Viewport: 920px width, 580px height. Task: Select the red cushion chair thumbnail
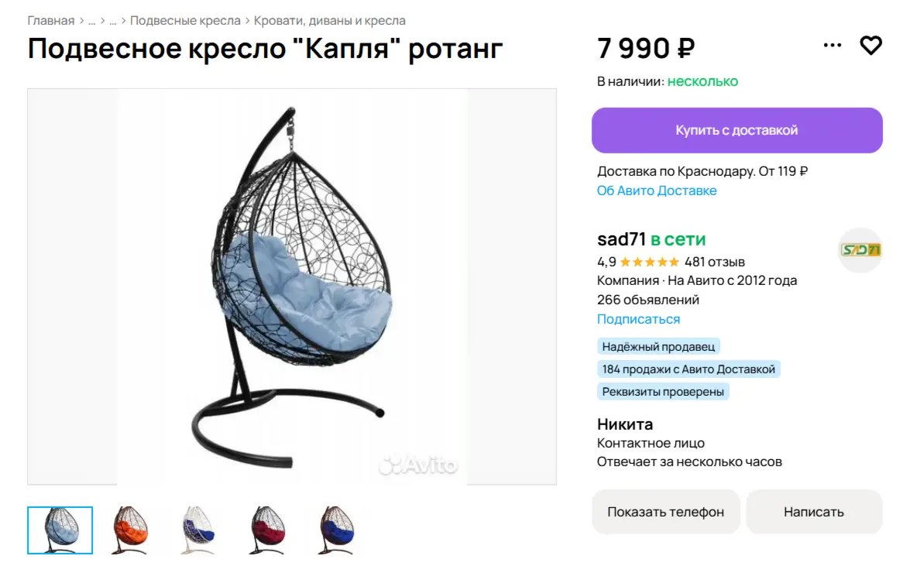tap(267, 530)
